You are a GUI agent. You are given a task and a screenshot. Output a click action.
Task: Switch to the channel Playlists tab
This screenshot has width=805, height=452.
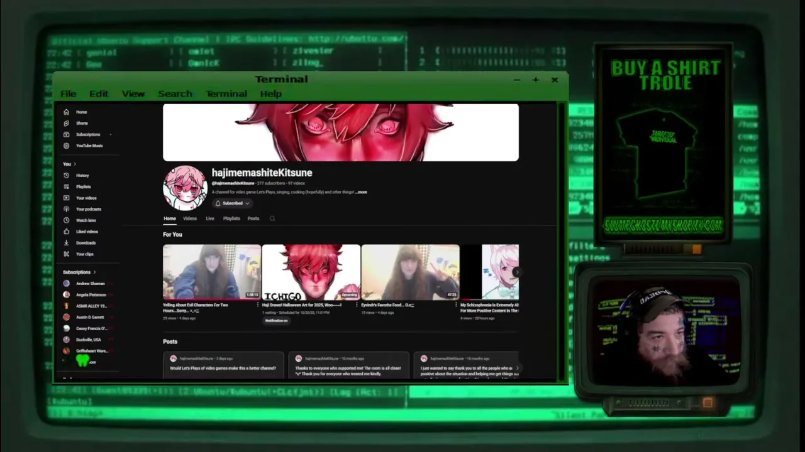pos(231,218)
